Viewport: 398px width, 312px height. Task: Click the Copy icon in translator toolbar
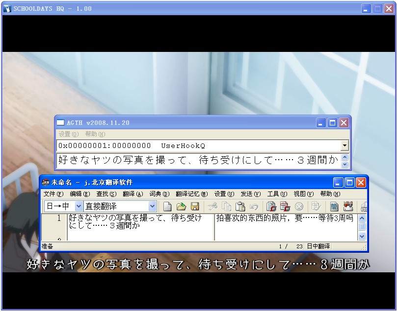click(x=226, y=206)
